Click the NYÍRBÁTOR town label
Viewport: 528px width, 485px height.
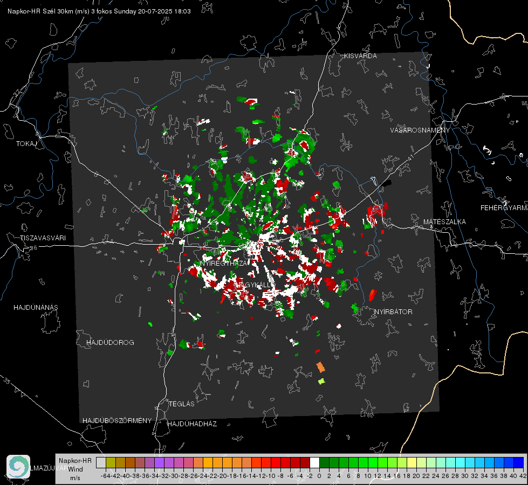tap(393, 312)
